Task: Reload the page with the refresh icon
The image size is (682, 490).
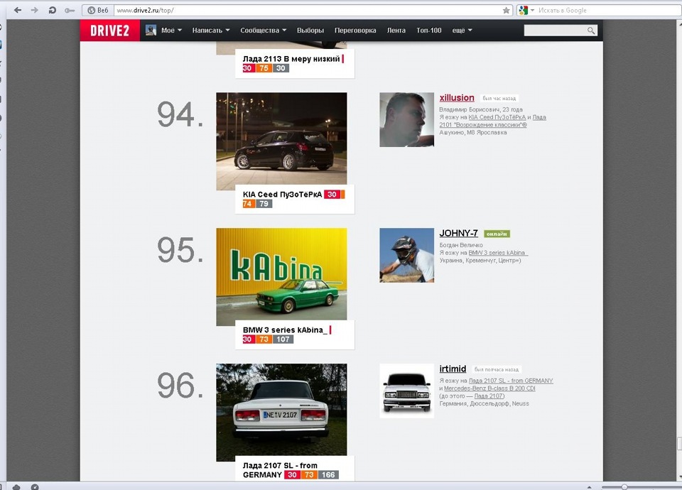Action: pos(52,10)
